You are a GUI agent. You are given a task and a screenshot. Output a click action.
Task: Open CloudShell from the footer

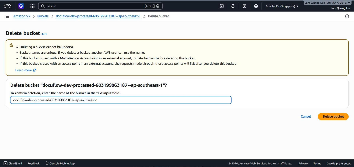(13, 164)
